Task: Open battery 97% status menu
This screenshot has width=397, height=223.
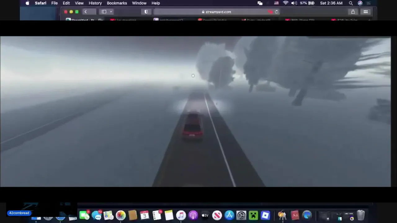Action: click(308, 3)
